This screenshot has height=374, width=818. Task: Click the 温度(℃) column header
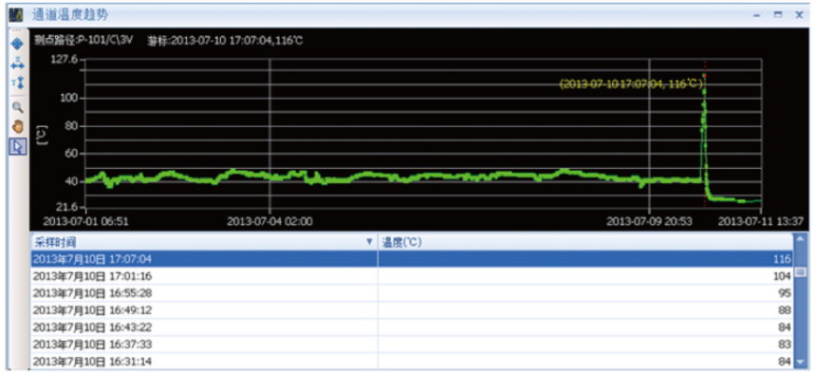tap(585, 242)
